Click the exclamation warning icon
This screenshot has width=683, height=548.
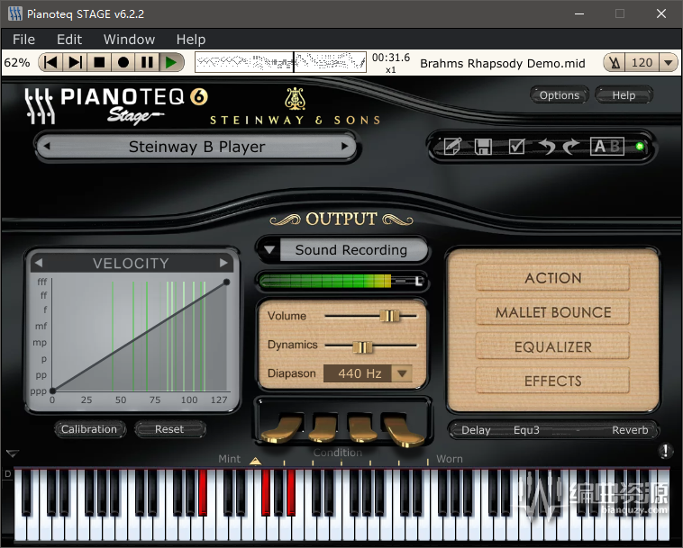[665, 451]
